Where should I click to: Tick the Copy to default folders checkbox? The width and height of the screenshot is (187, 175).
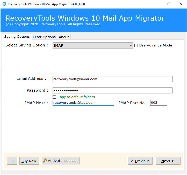click(x=54, y=97)
